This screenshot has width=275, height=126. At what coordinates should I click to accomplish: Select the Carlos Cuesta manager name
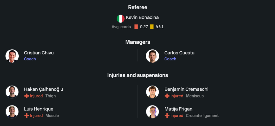(x=179, y=53)
